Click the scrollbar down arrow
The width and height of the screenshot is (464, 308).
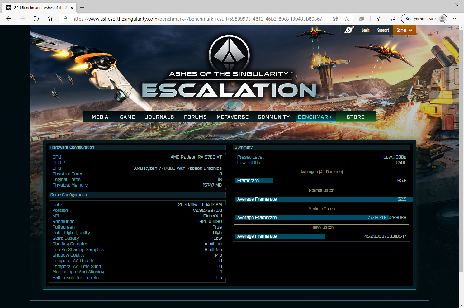click(461, 305)
